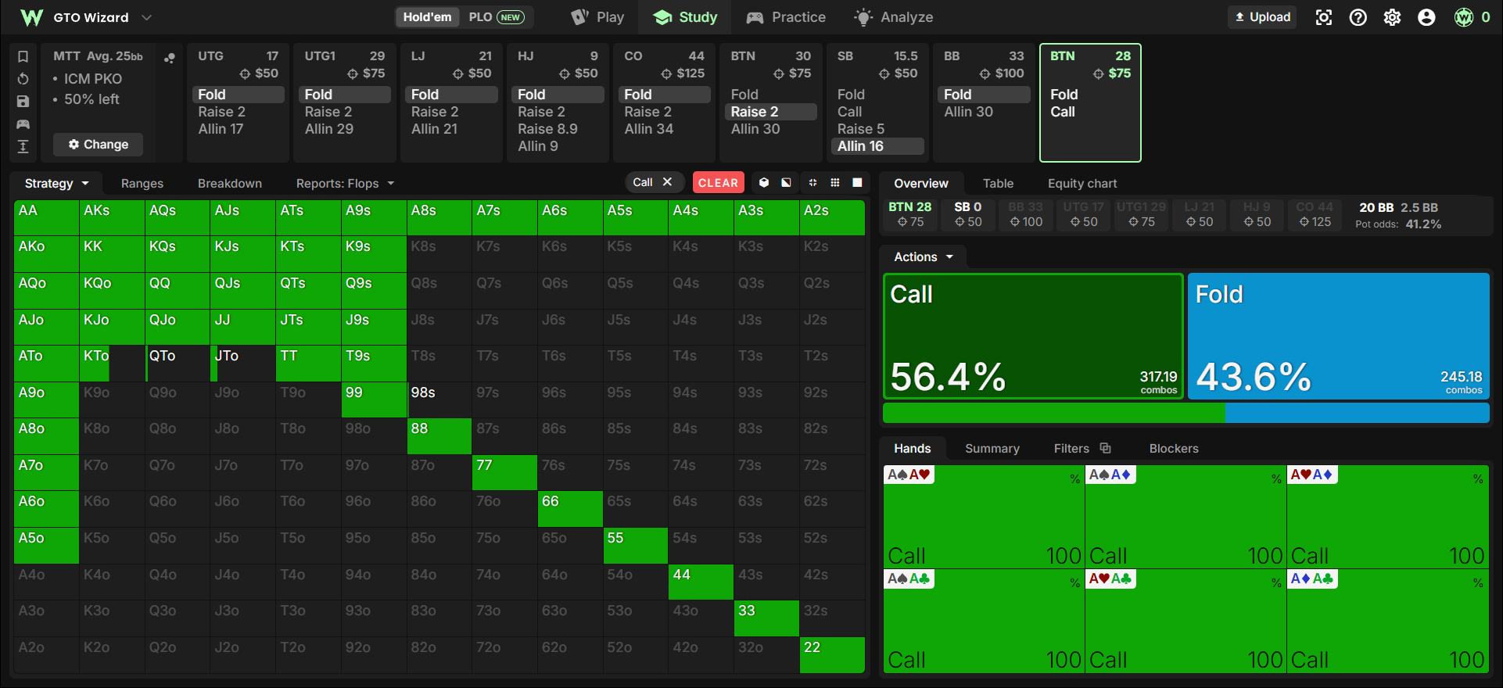Open the Practice section
This screenshot has height=688, width=1503.
point(786,17)
